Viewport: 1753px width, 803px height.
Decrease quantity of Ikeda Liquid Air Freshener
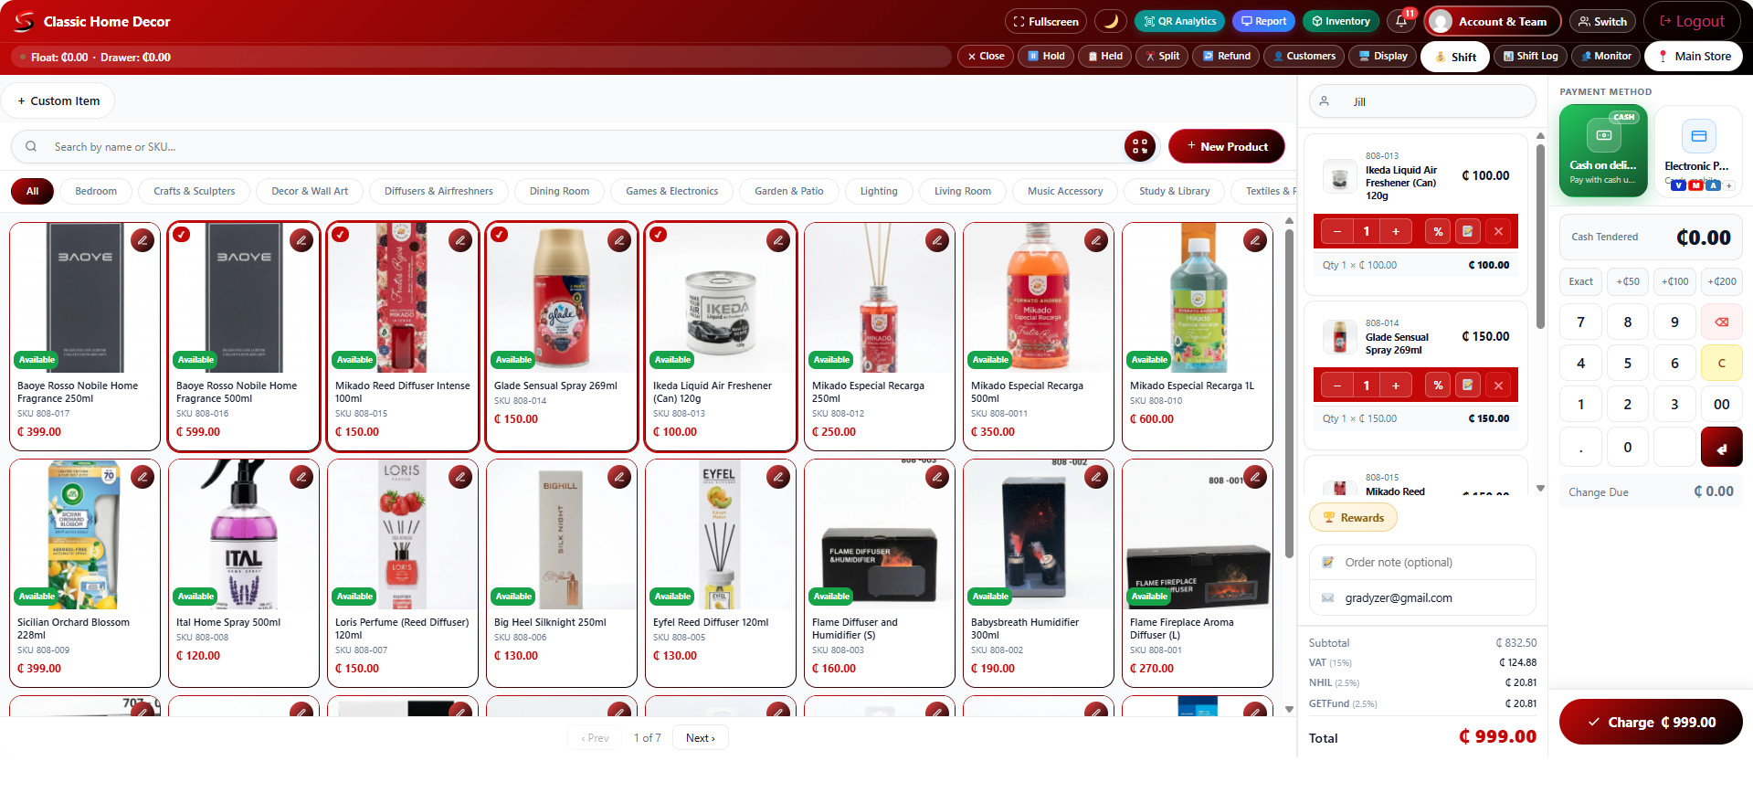(1337, 232)
